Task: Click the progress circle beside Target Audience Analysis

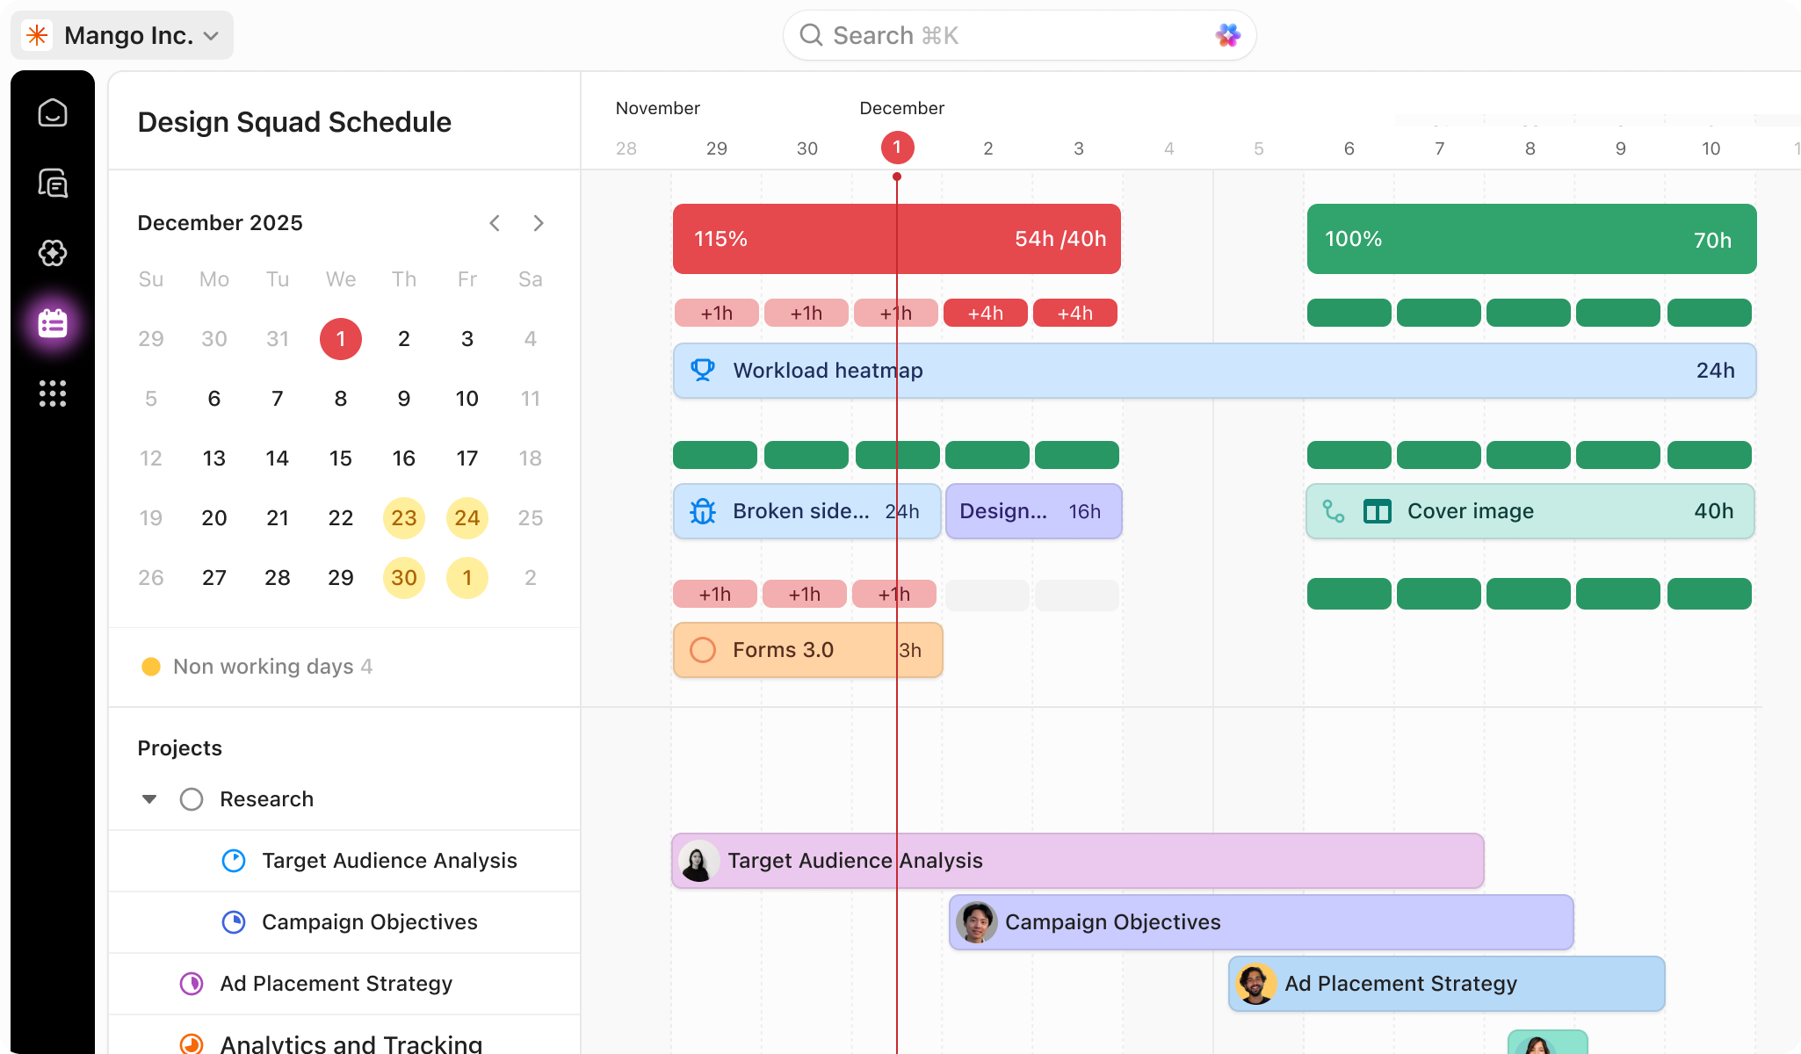Action: [234, 861]
